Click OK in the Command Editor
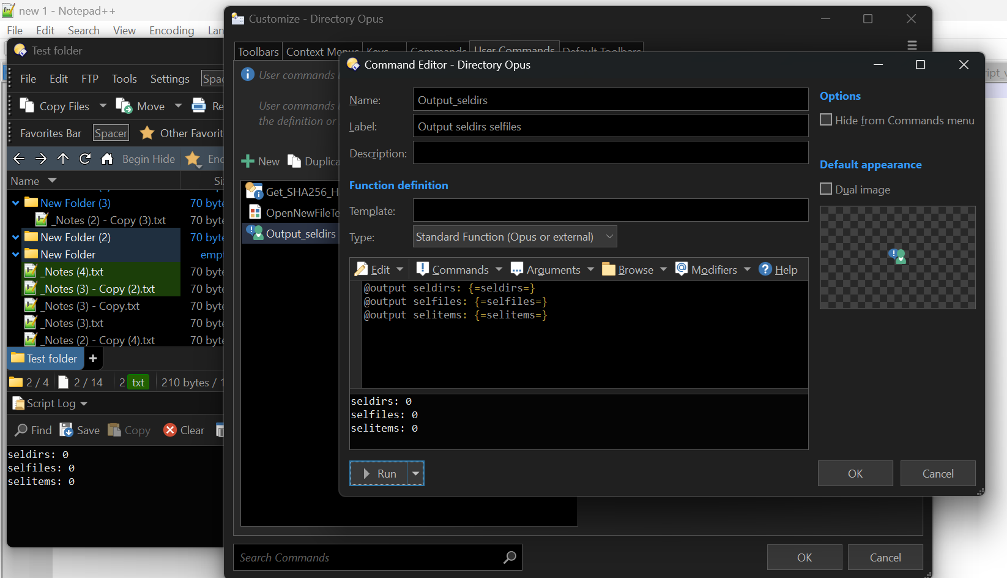 [x=855, y=473]
